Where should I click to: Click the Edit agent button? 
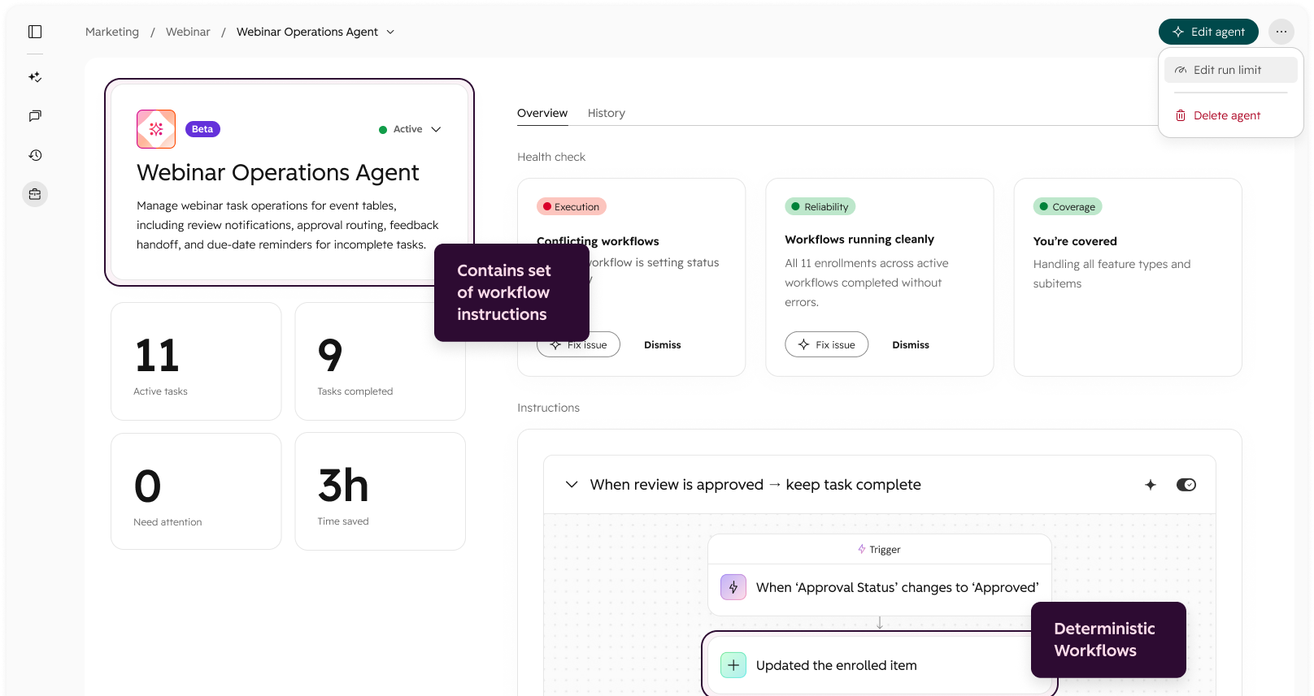1208,32
